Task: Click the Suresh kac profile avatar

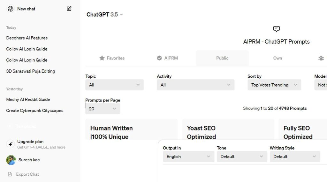Action: 11,160
